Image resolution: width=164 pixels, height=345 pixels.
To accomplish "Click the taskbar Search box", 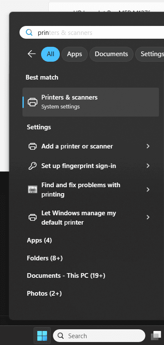I will 99,336.
